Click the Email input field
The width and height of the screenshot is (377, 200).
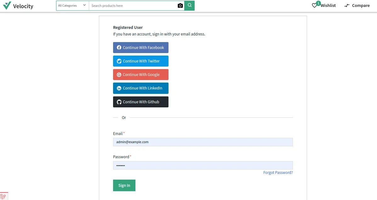click(203, 142)
